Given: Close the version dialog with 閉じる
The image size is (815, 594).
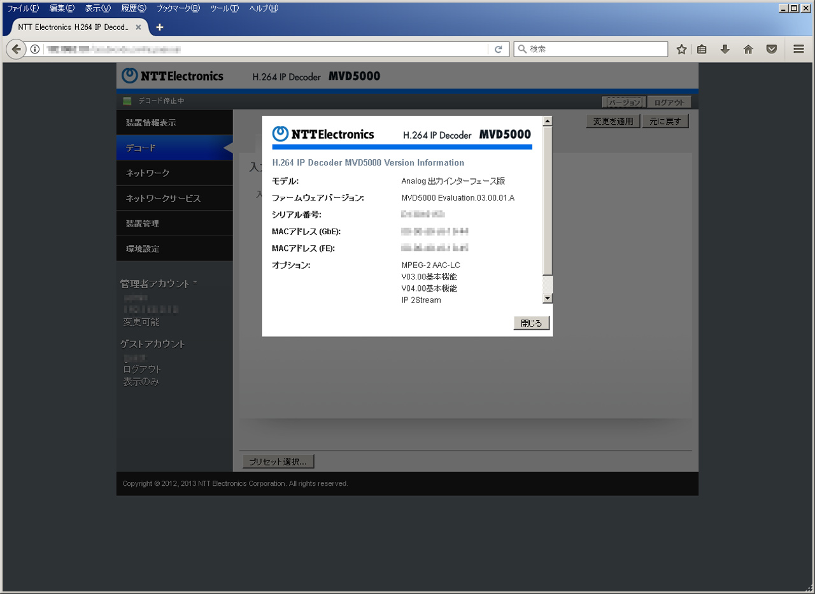Looking at the screenshot, I should click(x=531, y=323).
